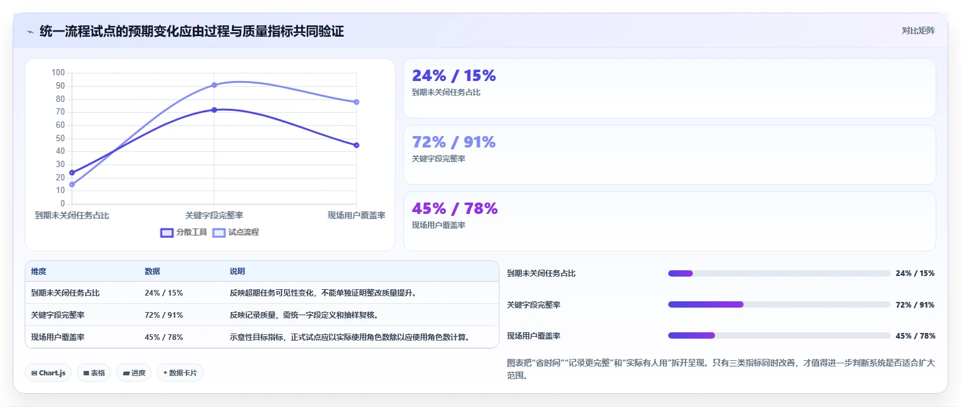Viewport: 961px width, 407px height.
Task: Click the 关键字段完整率 caption in the data card
Action: (x=439, y=159)
